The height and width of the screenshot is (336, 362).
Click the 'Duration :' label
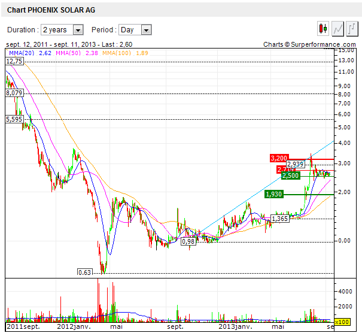click(x=23, y=30)
